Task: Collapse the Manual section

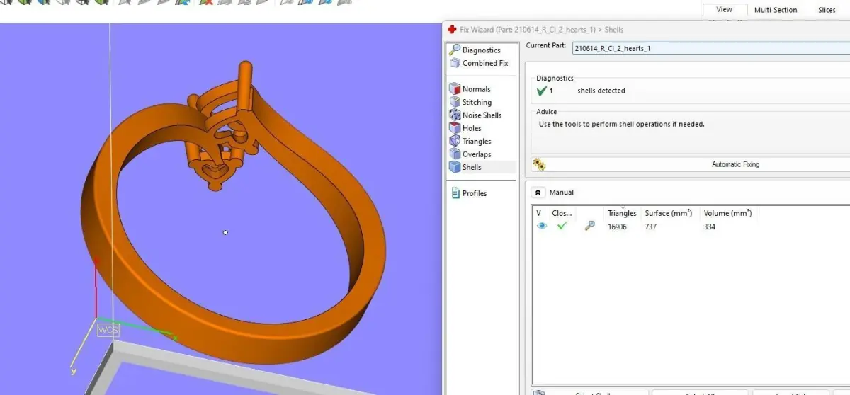Action: tap(538, 193)
